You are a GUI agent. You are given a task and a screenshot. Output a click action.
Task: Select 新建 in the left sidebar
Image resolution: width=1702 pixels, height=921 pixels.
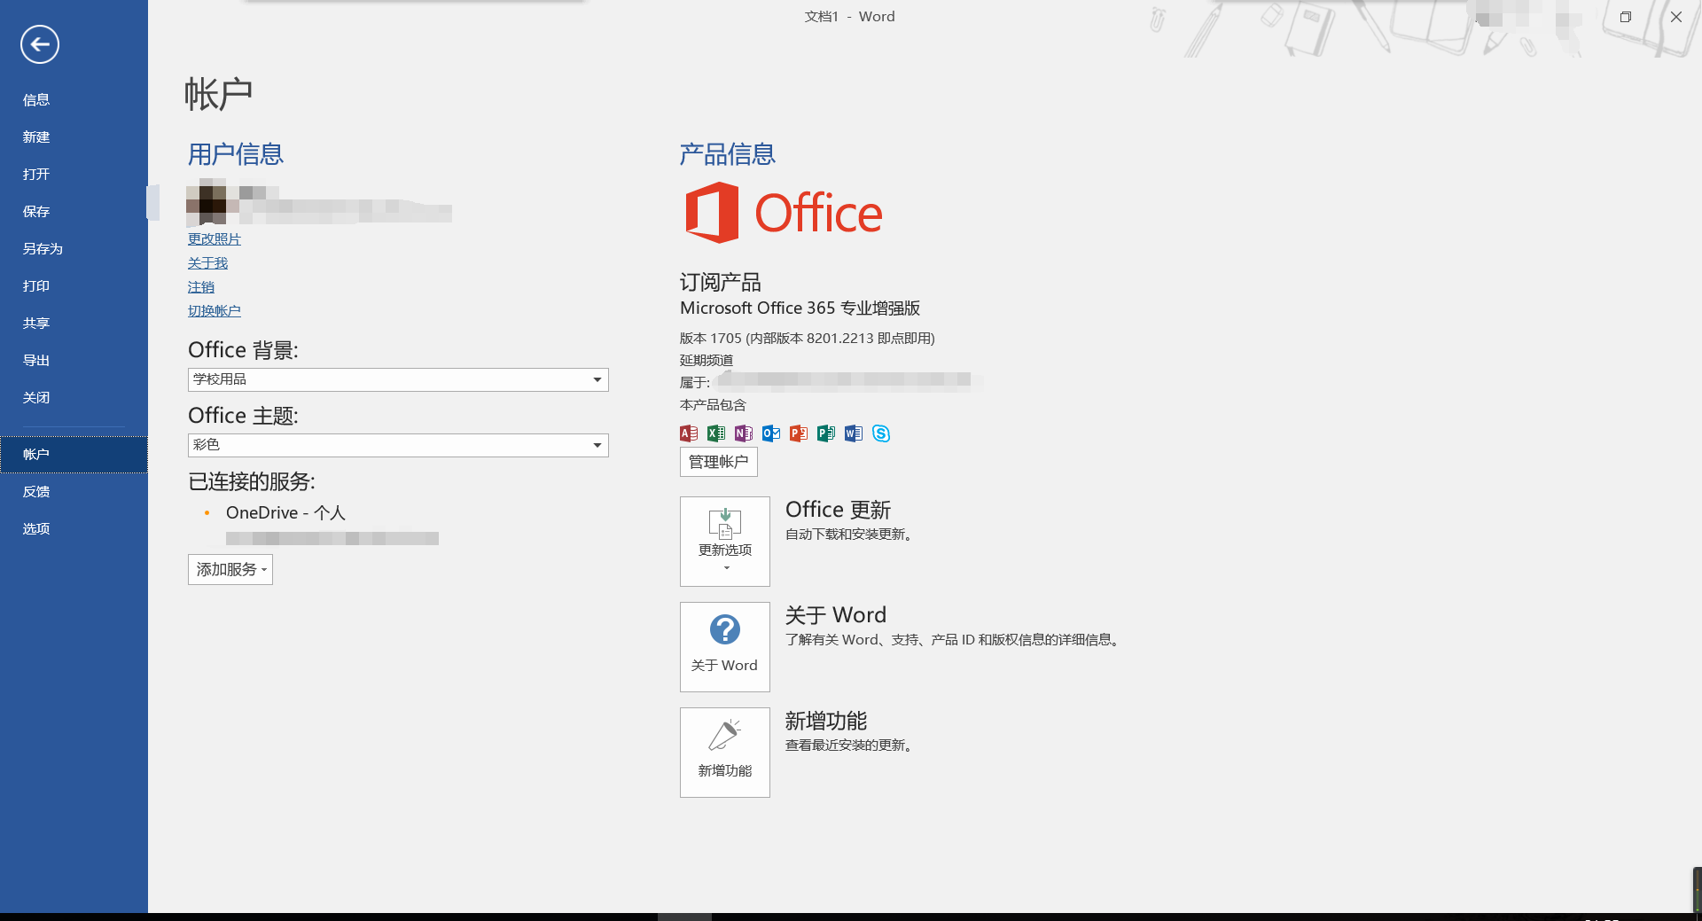click(x=74, y=137)
